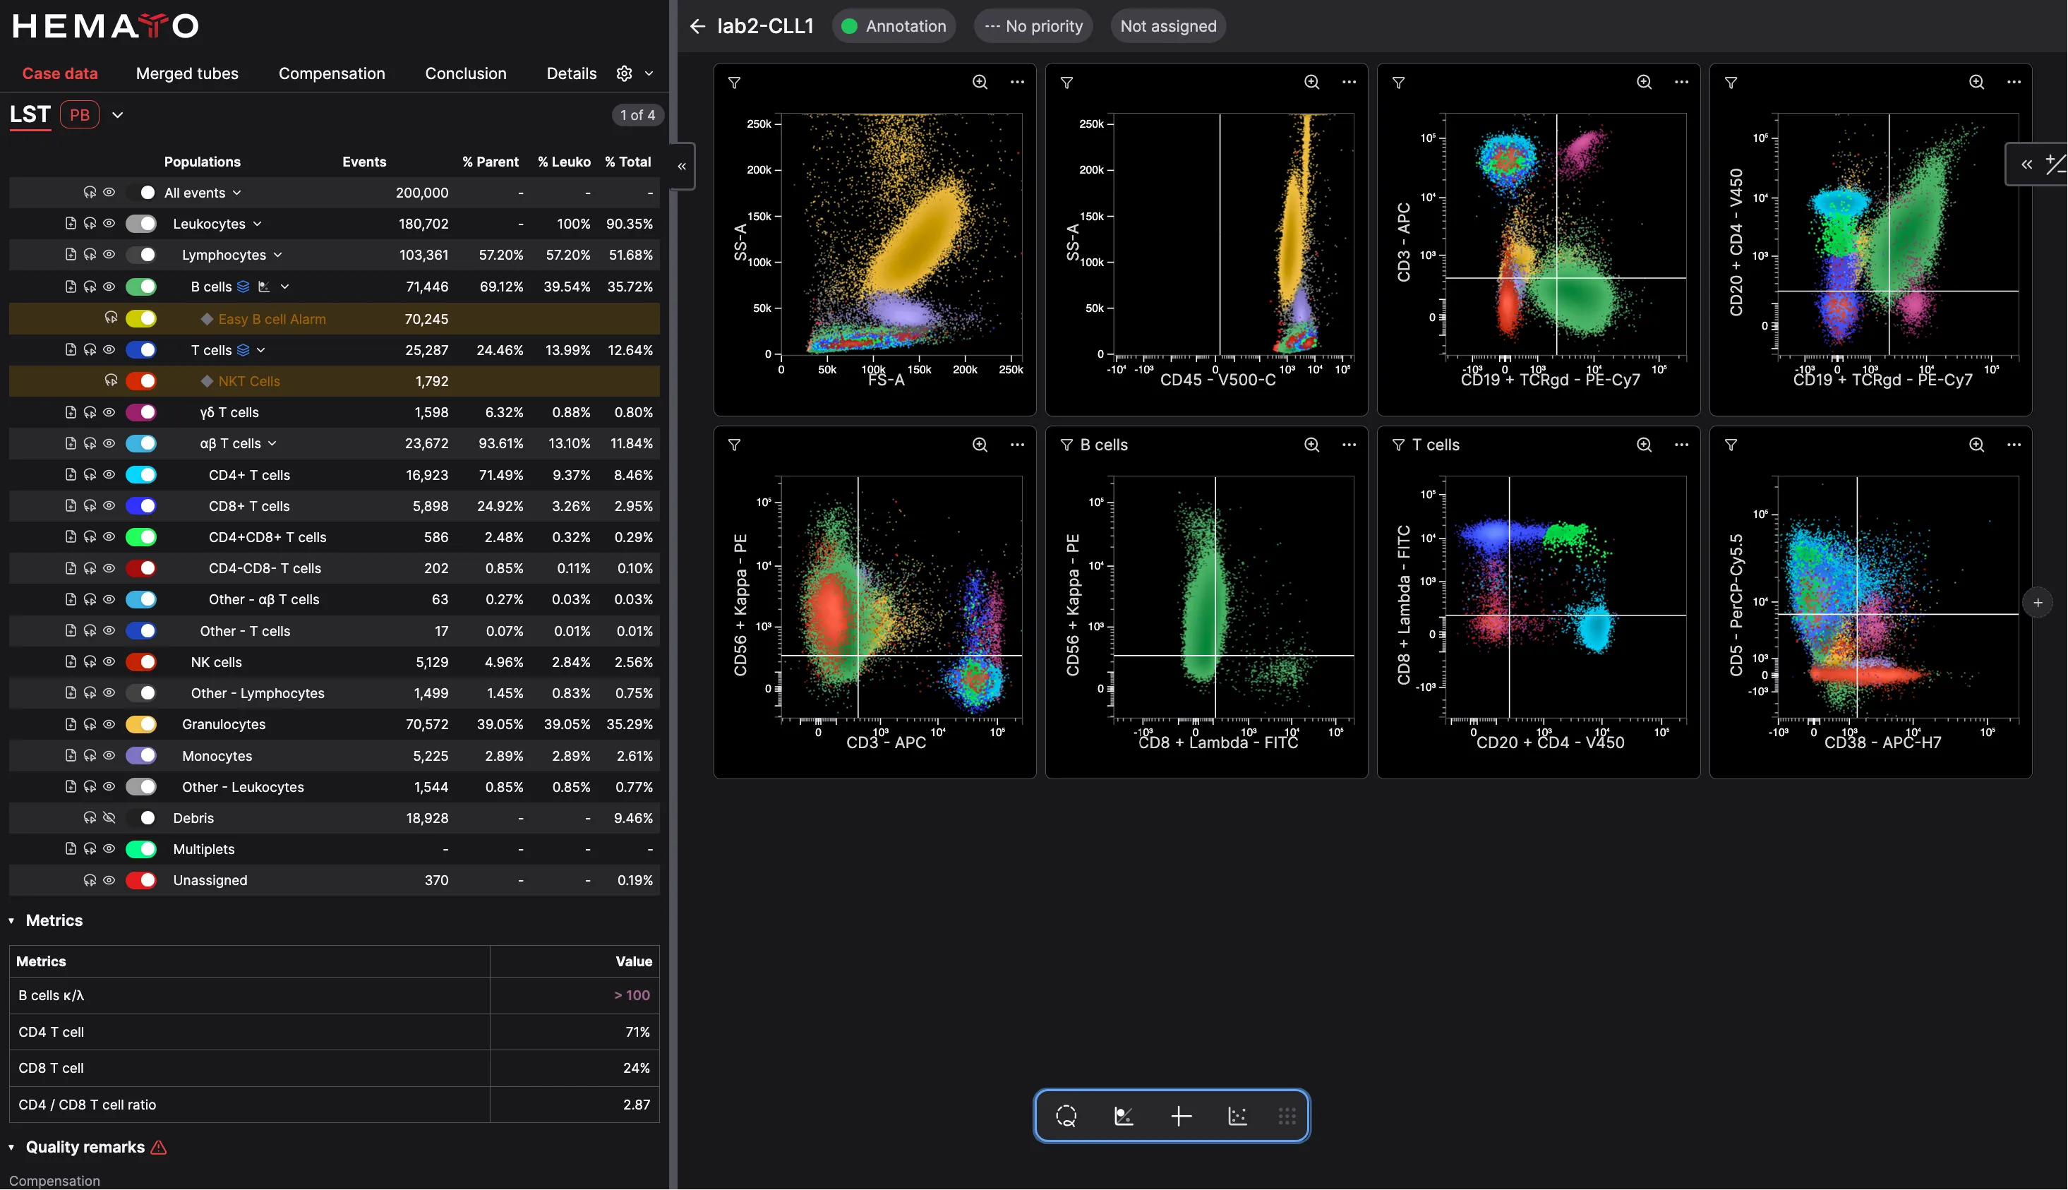Click the CD4+CD8+ T cells color swatch
This screenshot has height=1190, width=2068.
pyautogui.click(x=141, y=537)
